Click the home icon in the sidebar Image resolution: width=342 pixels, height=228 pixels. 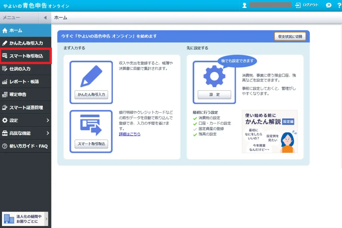click(x=5, y=30)
